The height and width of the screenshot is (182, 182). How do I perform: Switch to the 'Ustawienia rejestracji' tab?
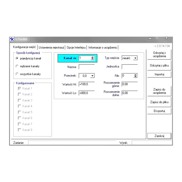pos(51,48)
